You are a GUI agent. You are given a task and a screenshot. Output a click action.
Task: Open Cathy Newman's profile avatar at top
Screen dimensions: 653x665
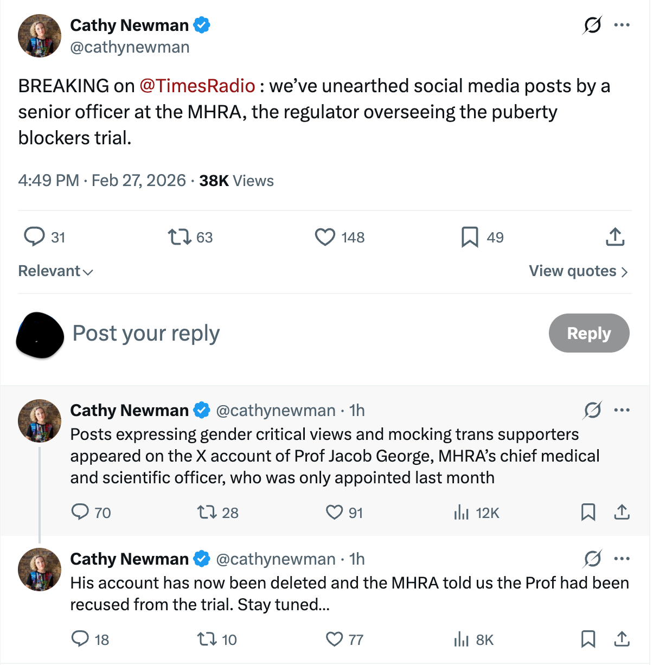pyautogui.click(x=40, y=36)
